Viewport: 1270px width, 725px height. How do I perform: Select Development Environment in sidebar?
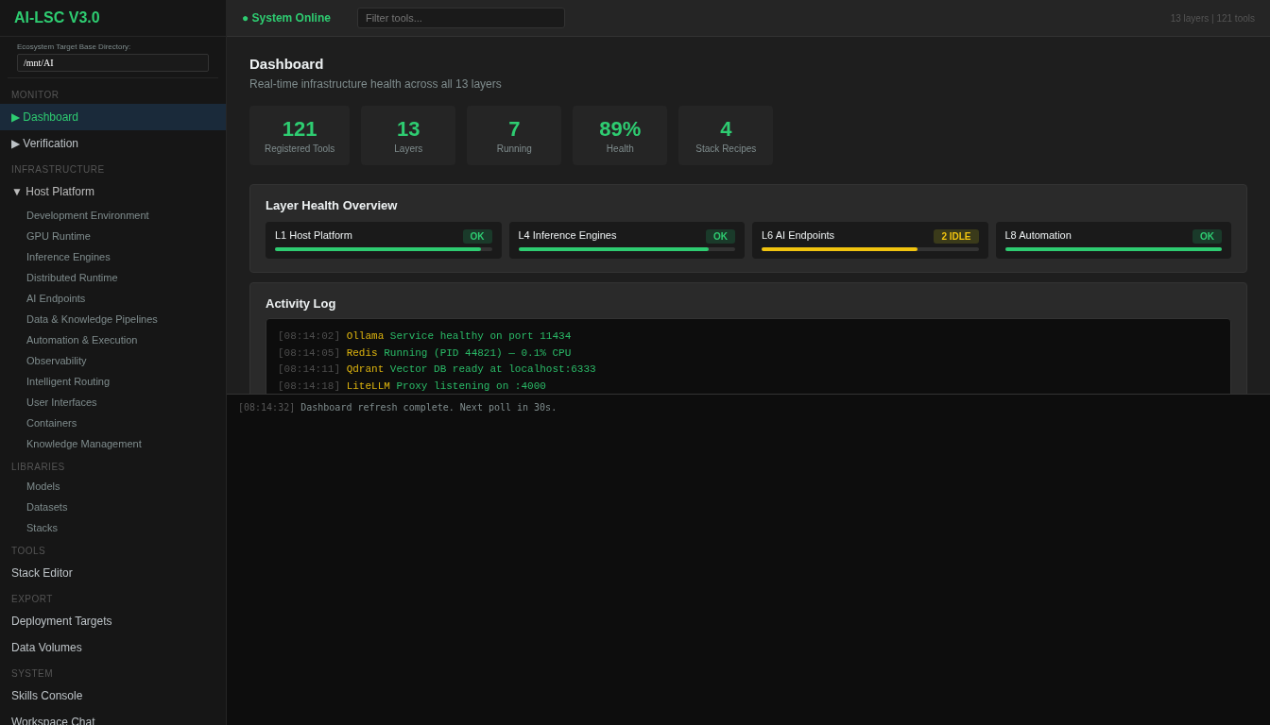[x=112, y=215]
